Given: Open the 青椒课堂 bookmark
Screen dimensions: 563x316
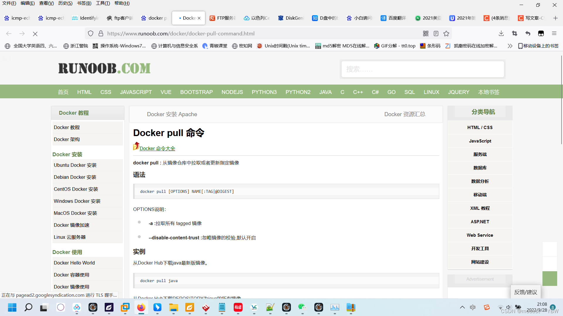Looking at the screenshot, I should (215, 46).
